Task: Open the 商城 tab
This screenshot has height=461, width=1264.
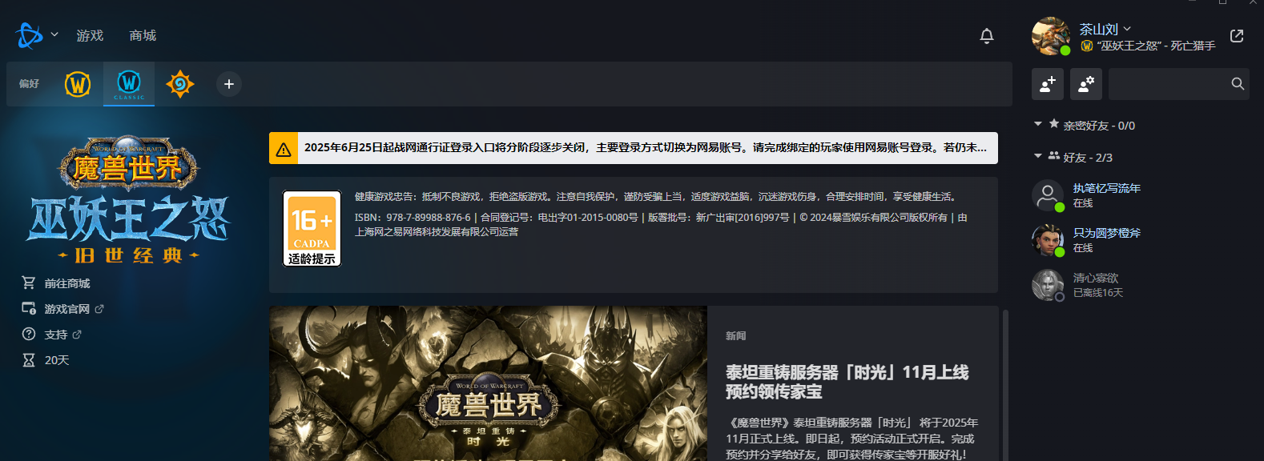Action: (x=143, y=36)
